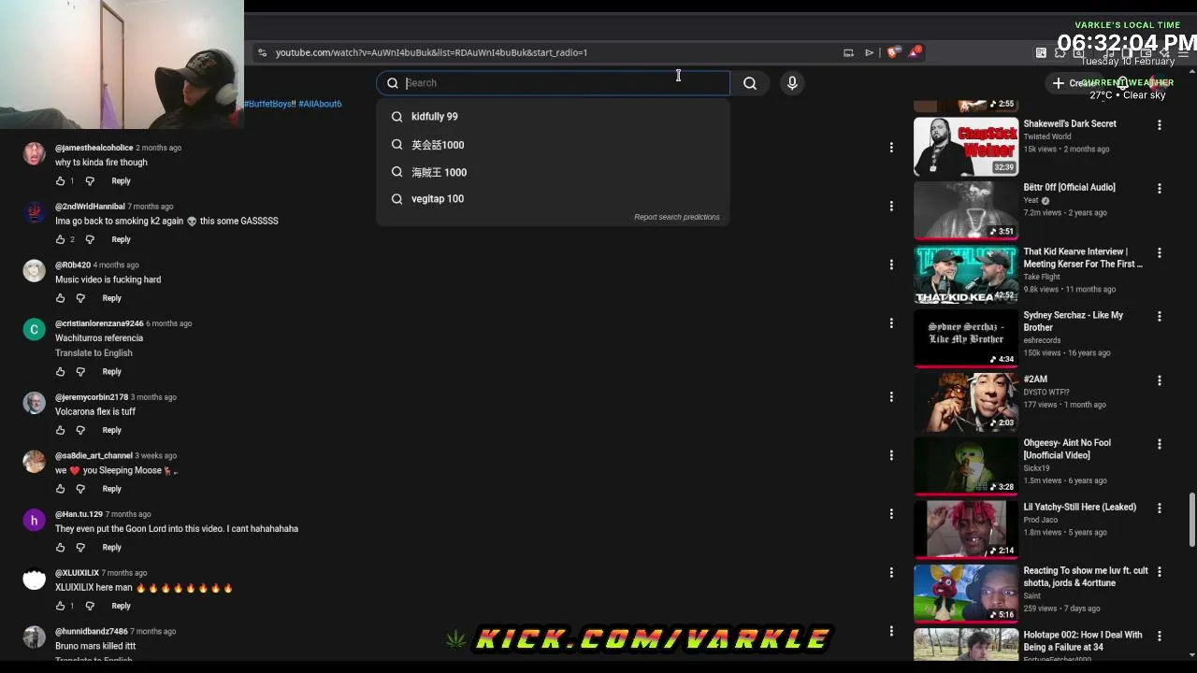Screen dimensions: 1197x673
Task: Select the '英会話1000' search suggestion
Action: coord(553,145)
